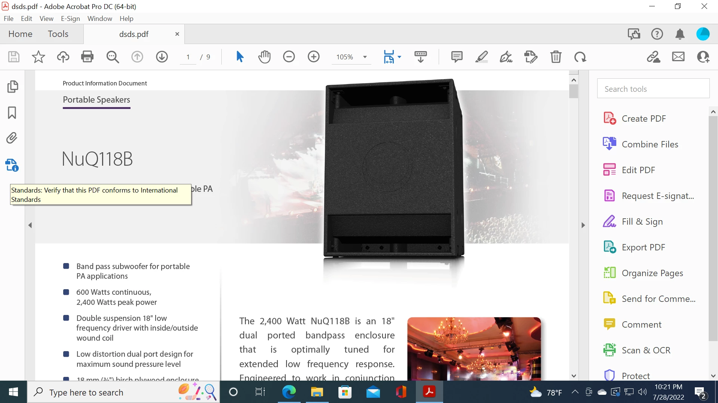
Task: Expand the Fit page options dropdown arrow
Action: point(399,57)
